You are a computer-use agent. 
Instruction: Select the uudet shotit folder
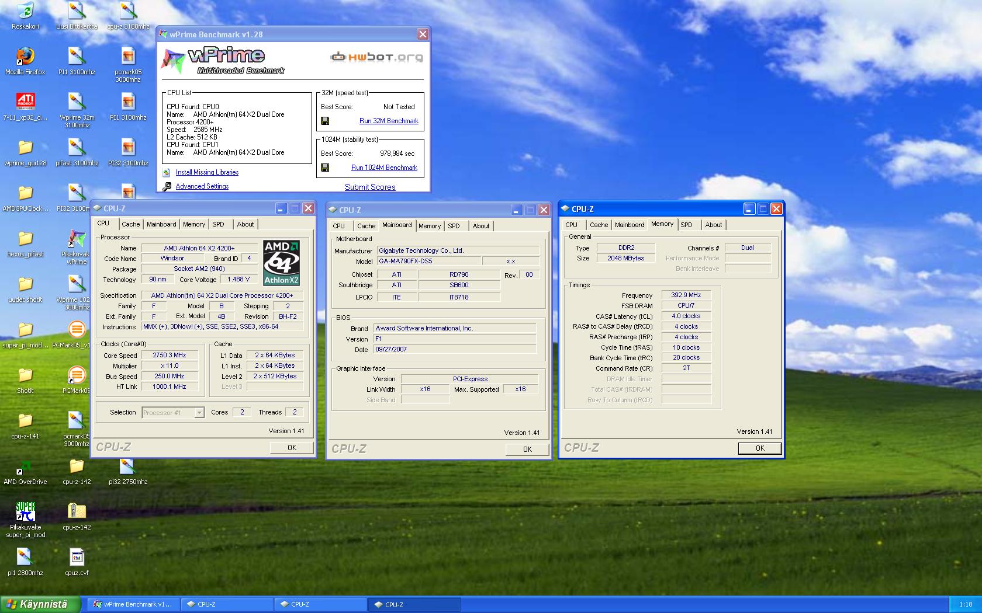click(25, 288)
